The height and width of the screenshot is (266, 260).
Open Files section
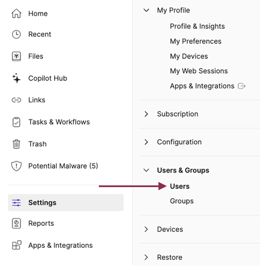tap(36, 57)
